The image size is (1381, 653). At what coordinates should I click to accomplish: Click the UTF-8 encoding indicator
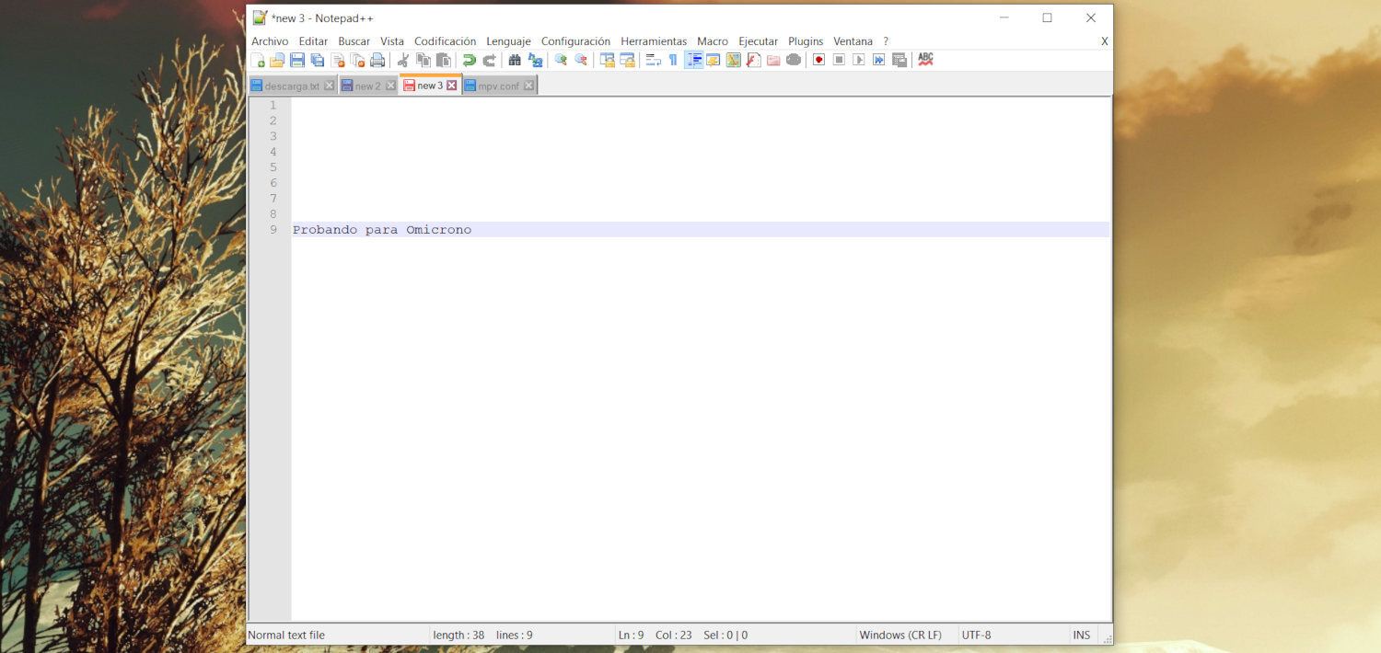point(978,635)
